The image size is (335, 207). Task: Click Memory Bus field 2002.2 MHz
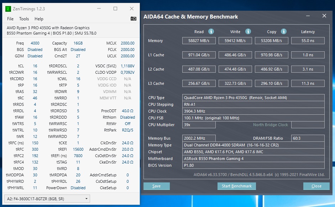point(199,138)
